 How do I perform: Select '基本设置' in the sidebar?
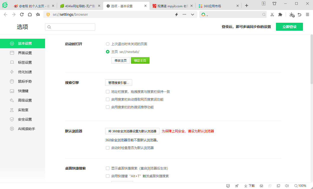[23, 43]
